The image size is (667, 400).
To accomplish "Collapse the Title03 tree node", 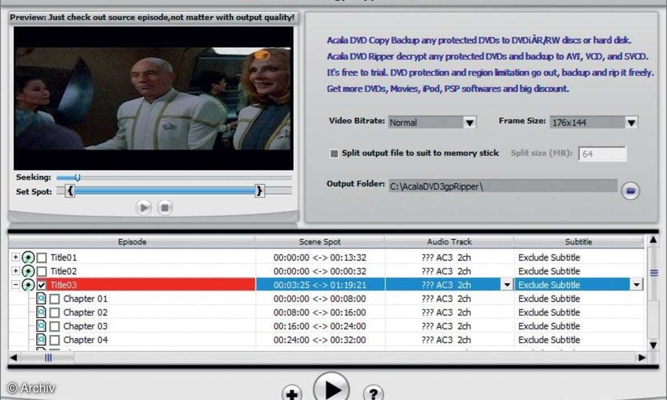I will click(x=16, y=284).
